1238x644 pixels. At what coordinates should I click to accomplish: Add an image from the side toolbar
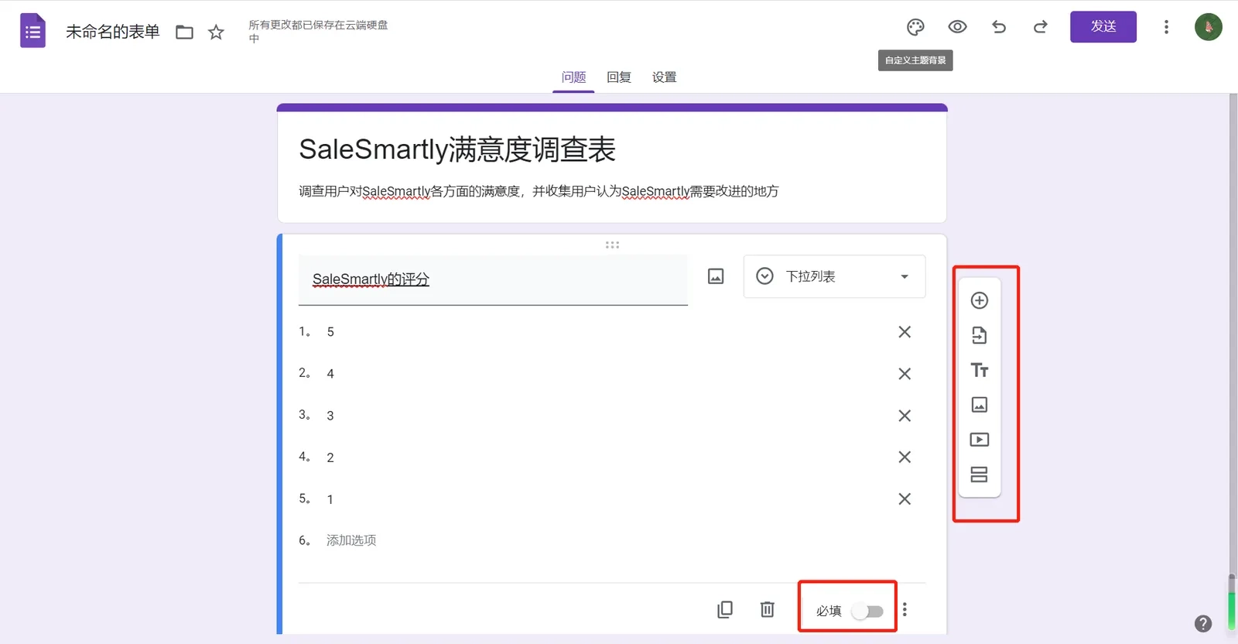click(980, 405)
